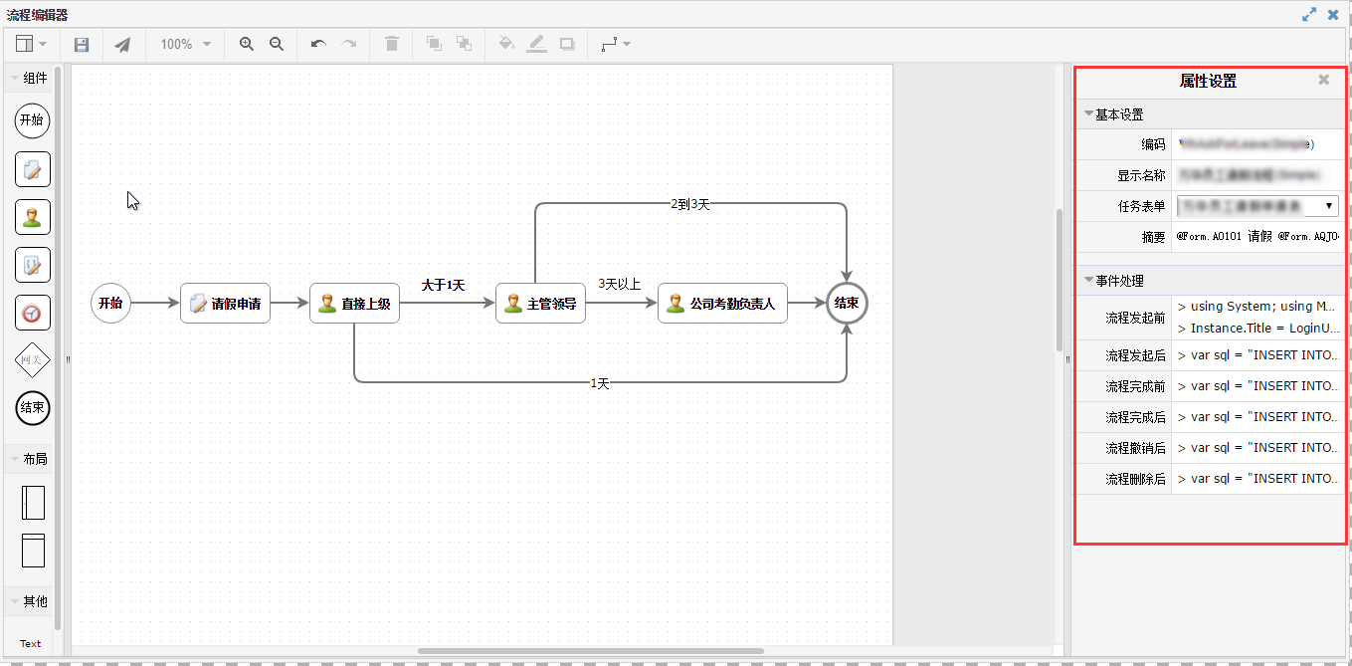Select the 请假申请 task node on the canvas
This screenshot has width=1352, height=666.
226,304
